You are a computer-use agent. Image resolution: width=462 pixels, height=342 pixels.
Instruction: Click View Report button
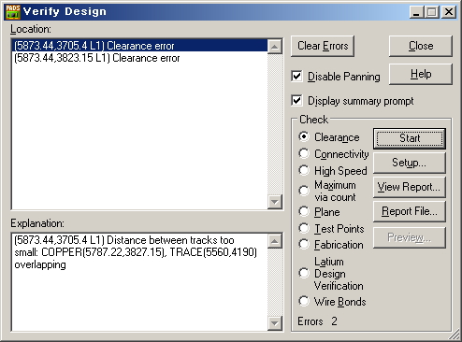coord(410,187)
